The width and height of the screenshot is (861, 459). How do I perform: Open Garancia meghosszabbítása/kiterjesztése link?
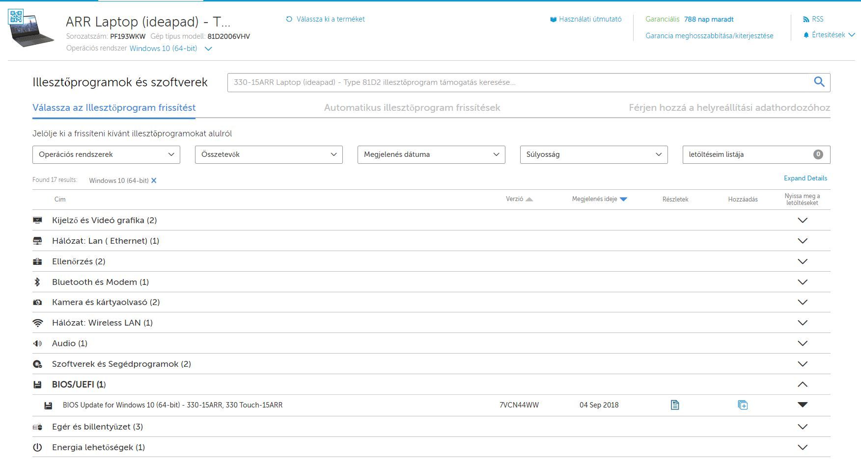point(709,36)
